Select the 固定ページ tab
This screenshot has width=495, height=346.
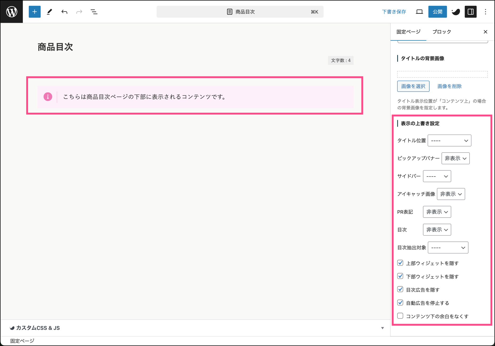[x=408, y=32]
